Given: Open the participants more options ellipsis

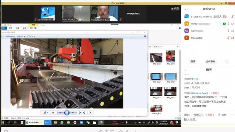Looking at the screenshot, I should pos(227,62).
